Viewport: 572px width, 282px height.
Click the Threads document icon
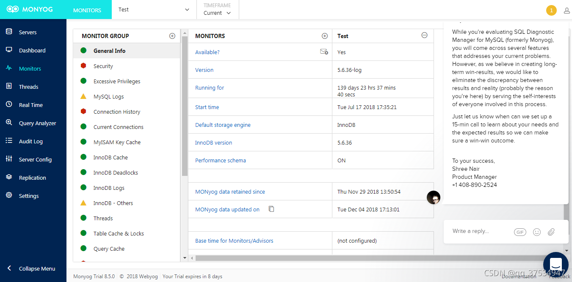click(x=9, y=86)
